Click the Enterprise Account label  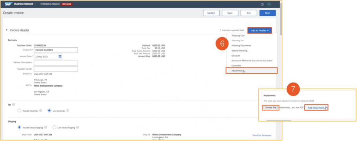50,4
